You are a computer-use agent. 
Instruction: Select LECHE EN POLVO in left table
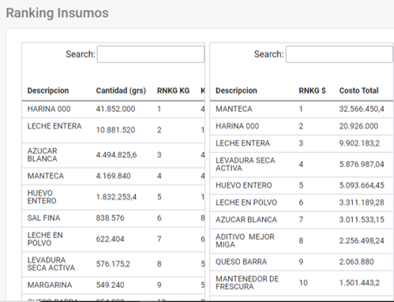[45, 239]
